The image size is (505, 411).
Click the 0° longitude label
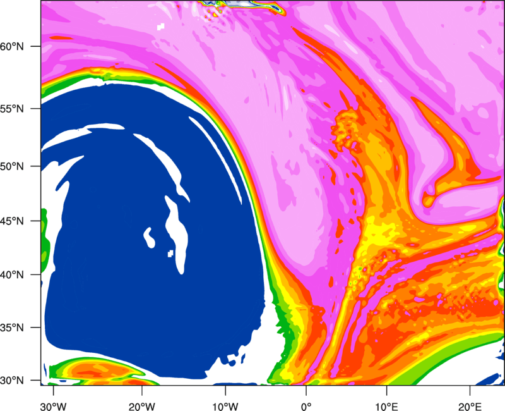(x=306, y=407)
